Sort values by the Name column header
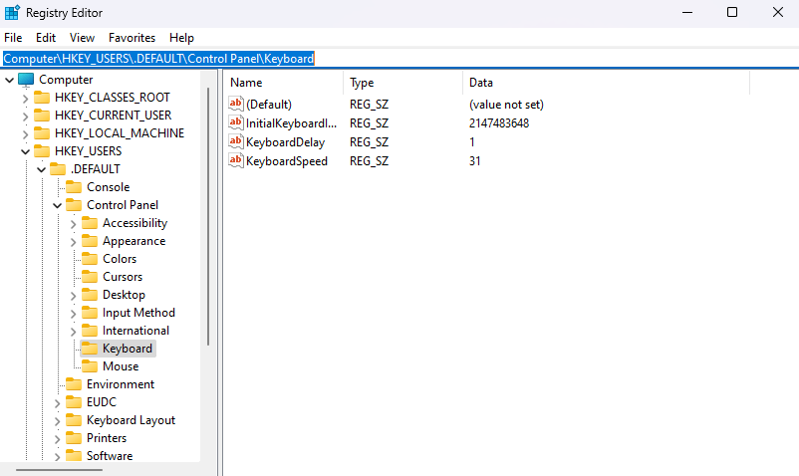Viewport: 799px width, 476px height. pos(284,83)
